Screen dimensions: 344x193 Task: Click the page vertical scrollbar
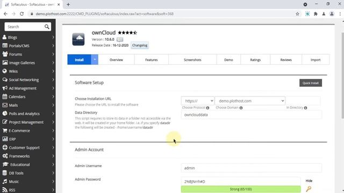tap(342, 76)
